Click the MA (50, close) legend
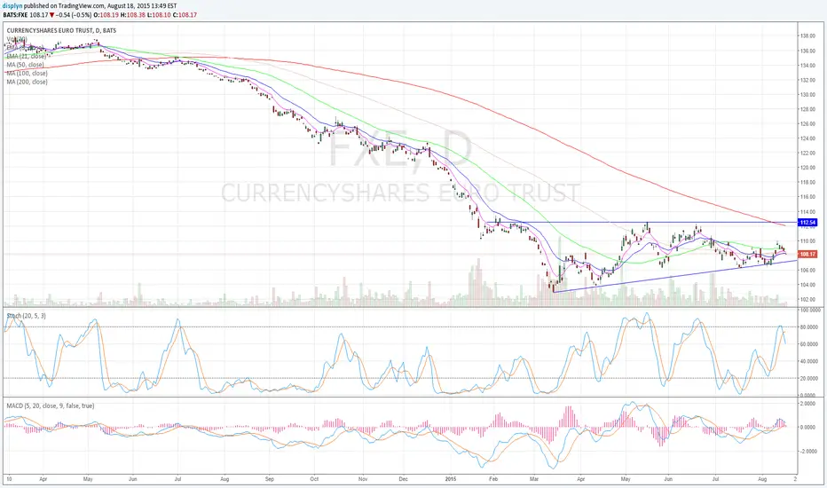 click(x=26, y=65)
